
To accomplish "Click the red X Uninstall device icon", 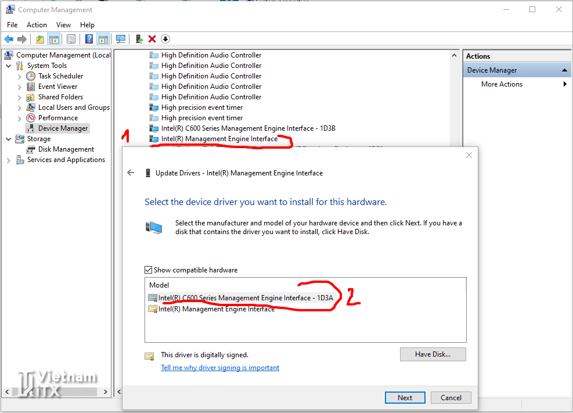I will tap(152, 39).
